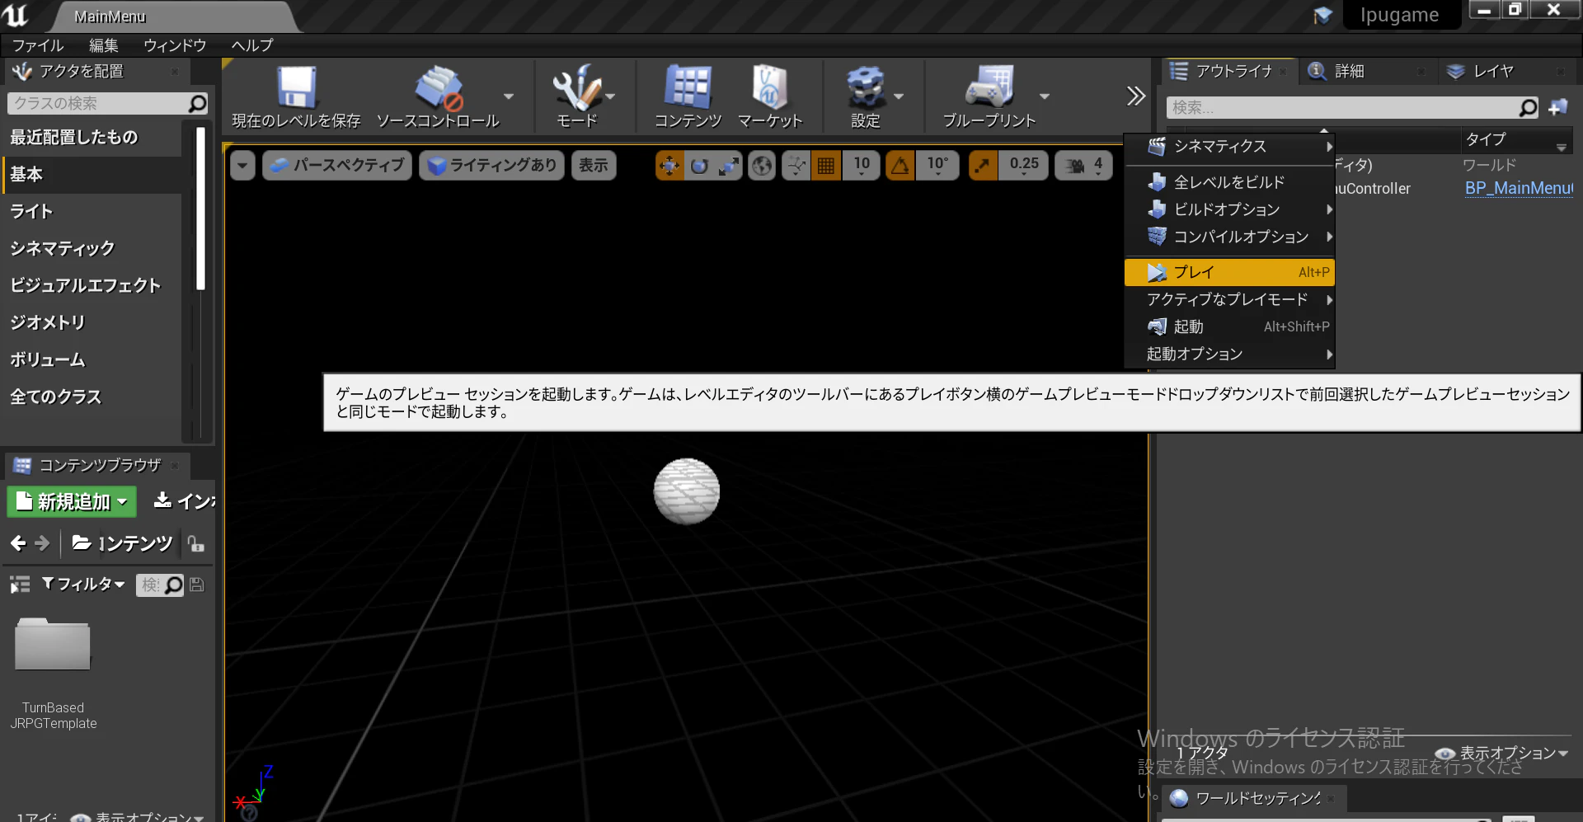The width and height of the screenshot is (1583, 822).
Task: Select the scale gizmo tool in viewport
Action: tap(729, 166)
